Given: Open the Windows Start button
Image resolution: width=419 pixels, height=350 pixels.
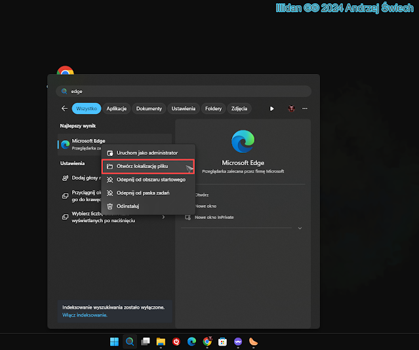Looking at the screenshot, I should (114, 341).
